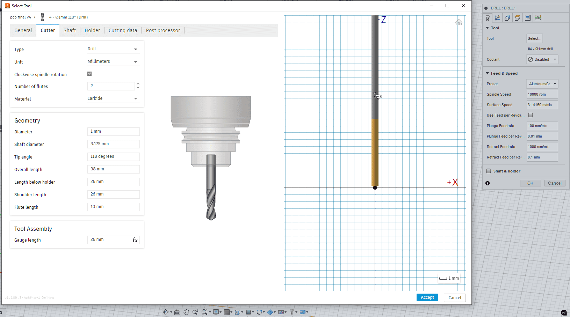Viewport: 570px width, 317px height.
Task: Open the Preset dropdown showing Aluminum
Action: 542,84
